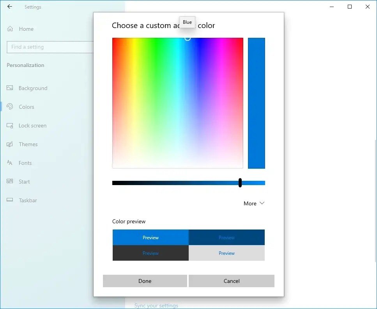Viewport: 377px width, 309px height.
Task: Click the back arrow in Settings
Action: tap(9, 7)
